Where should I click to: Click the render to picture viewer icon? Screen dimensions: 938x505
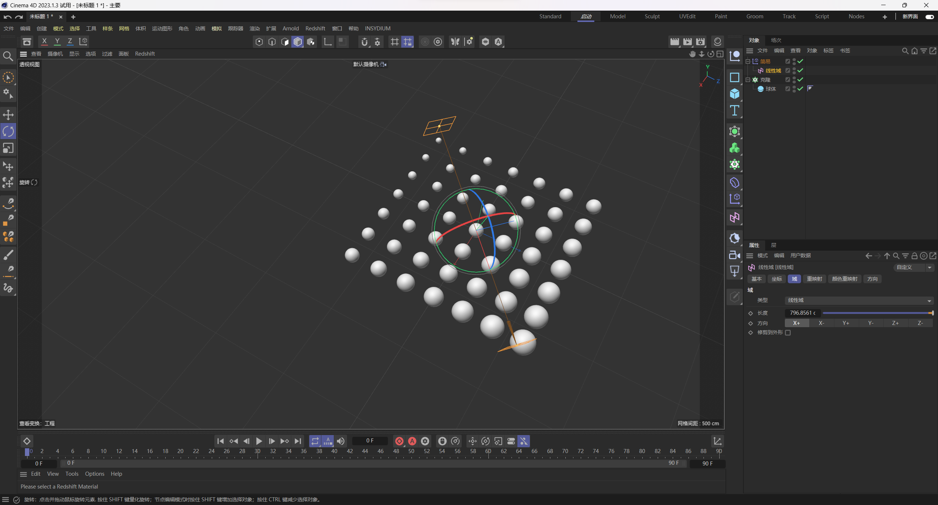point(687,42)
